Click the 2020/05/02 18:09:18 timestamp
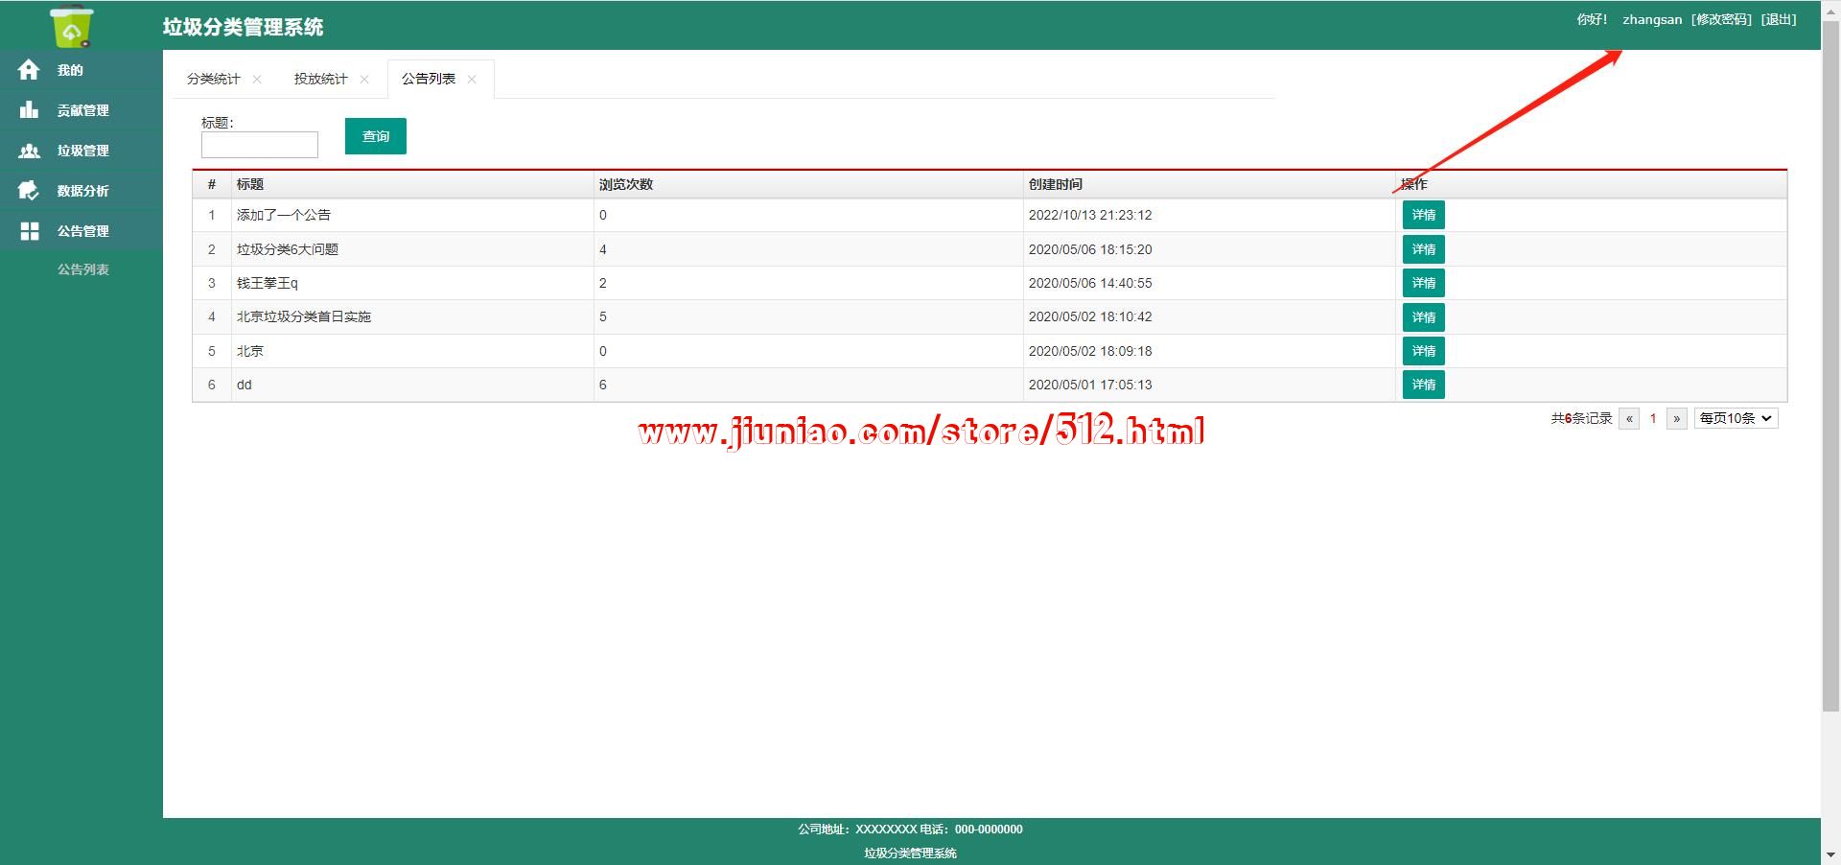This screenshot has height=865, width=1841. [x=1090, y=351]
